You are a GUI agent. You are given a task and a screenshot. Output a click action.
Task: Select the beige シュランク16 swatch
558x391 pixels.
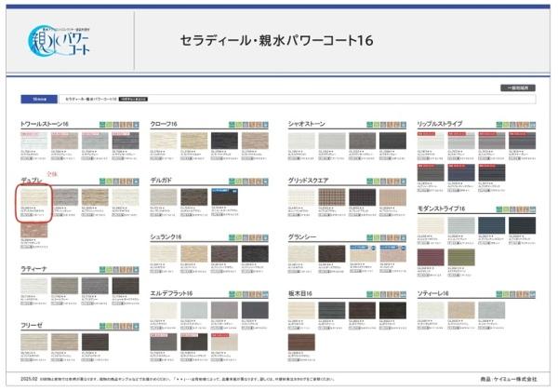coord(194,253)
